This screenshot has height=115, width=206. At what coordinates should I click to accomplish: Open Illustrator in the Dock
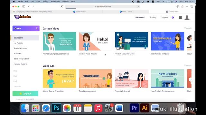145,108
